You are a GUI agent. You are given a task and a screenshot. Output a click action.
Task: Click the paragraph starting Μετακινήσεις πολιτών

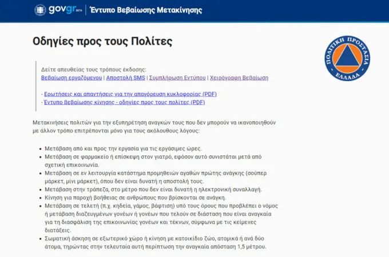tap(154, 127)
